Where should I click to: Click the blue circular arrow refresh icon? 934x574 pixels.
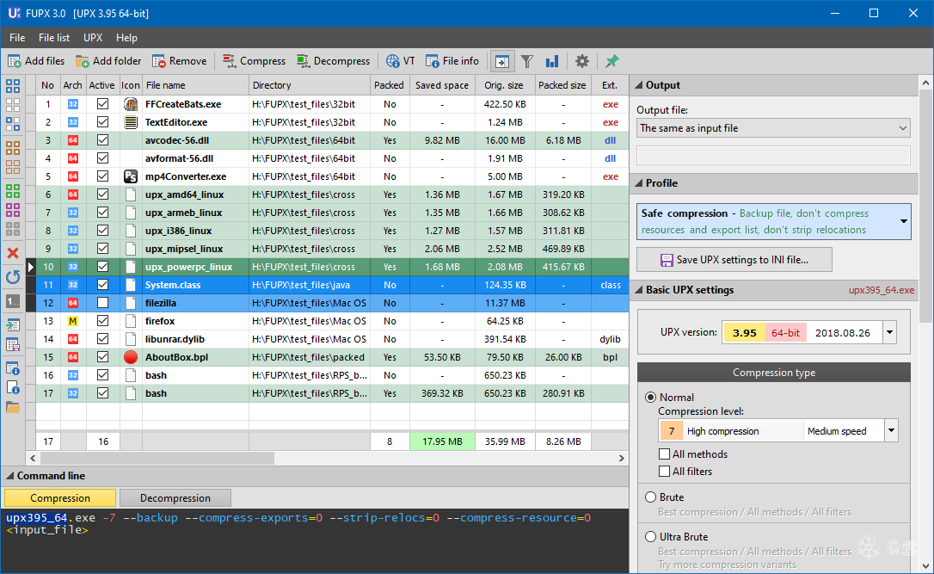click(x=13, y=276)
